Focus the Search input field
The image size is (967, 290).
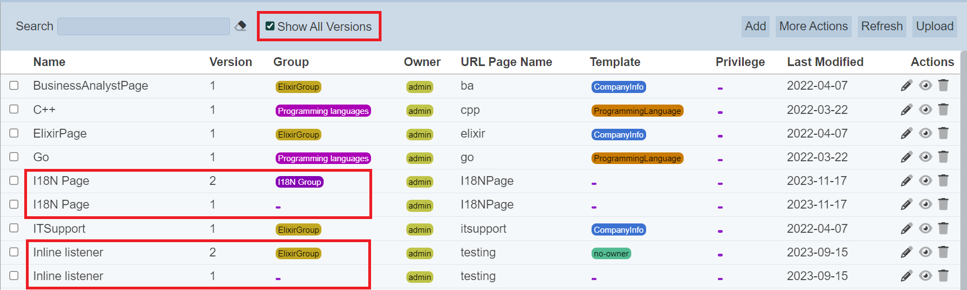(x=143, y=26)
